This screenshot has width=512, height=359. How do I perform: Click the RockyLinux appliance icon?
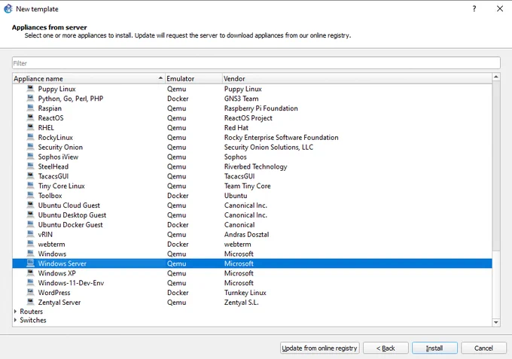click(30, 137)
